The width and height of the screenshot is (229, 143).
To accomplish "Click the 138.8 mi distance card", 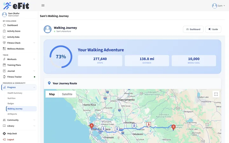I will pos(147,61).
